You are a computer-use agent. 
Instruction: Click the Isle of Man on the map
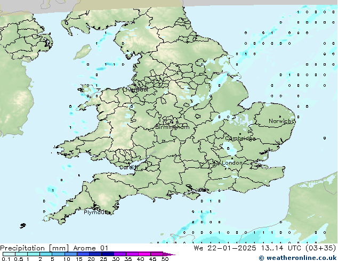(83, 52)
